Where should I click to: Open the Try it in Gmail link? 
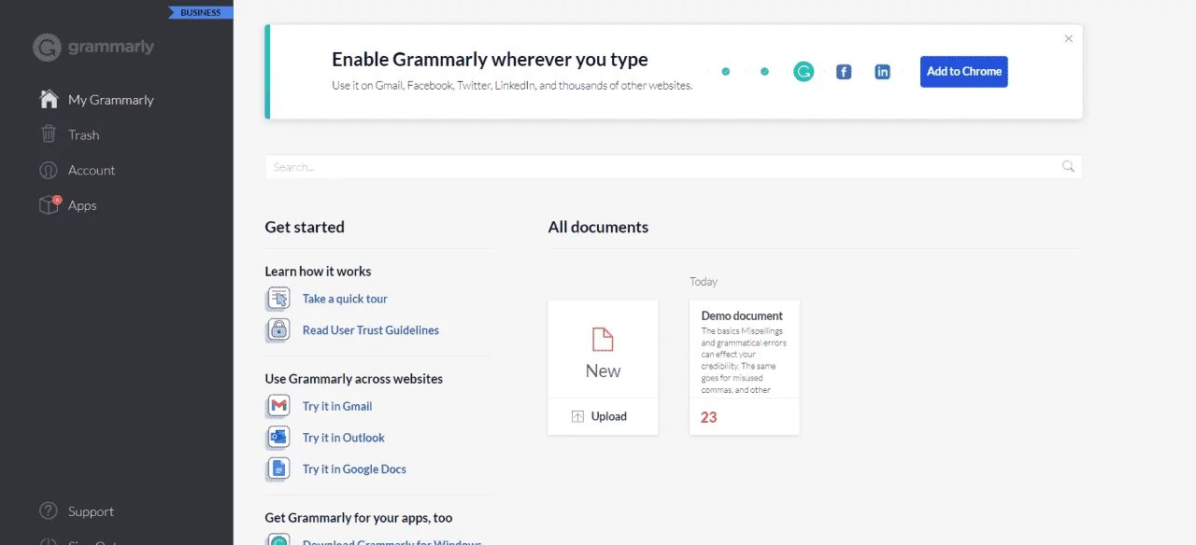pyautogui.click(x=337, y=406)
